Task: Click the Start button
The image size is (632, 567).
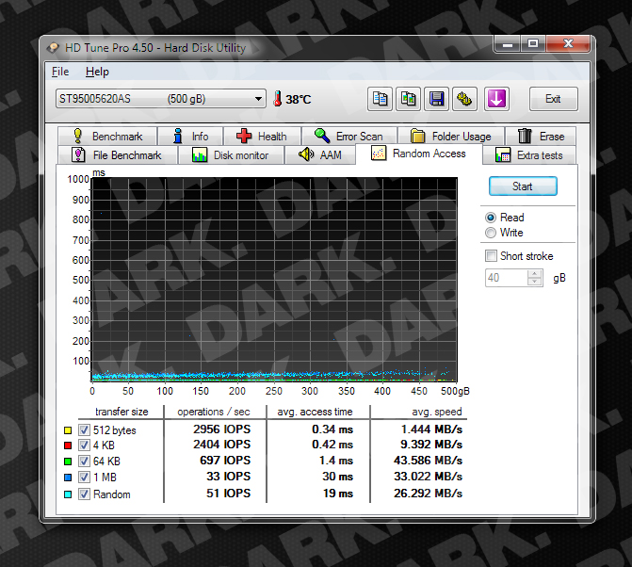Action: pos(523,186)
